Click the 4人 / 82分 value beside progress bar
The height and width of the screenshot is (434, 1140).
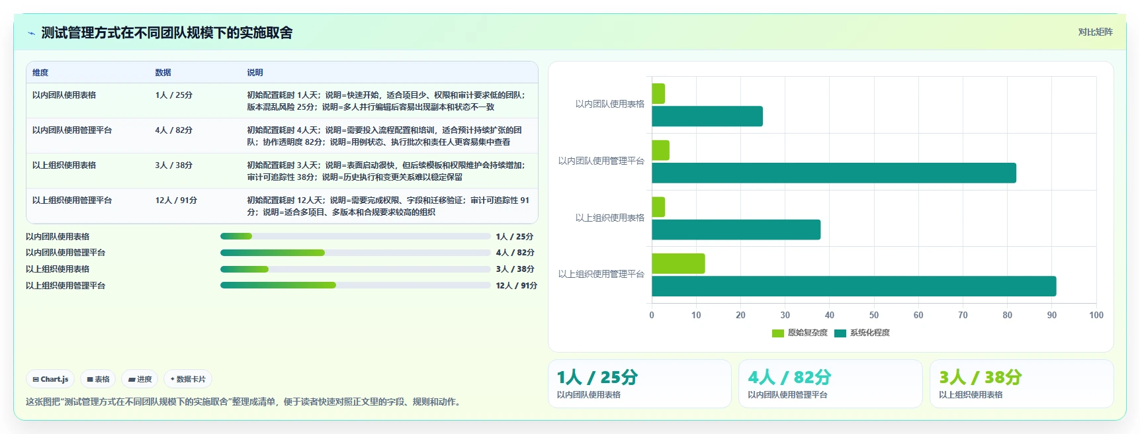pos(515,253)
